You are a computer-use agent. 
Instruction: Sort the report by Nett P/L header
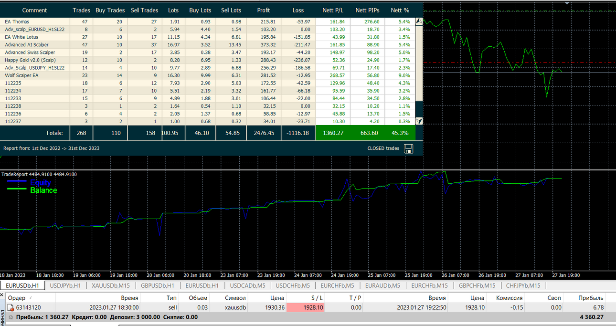[332, 10]
